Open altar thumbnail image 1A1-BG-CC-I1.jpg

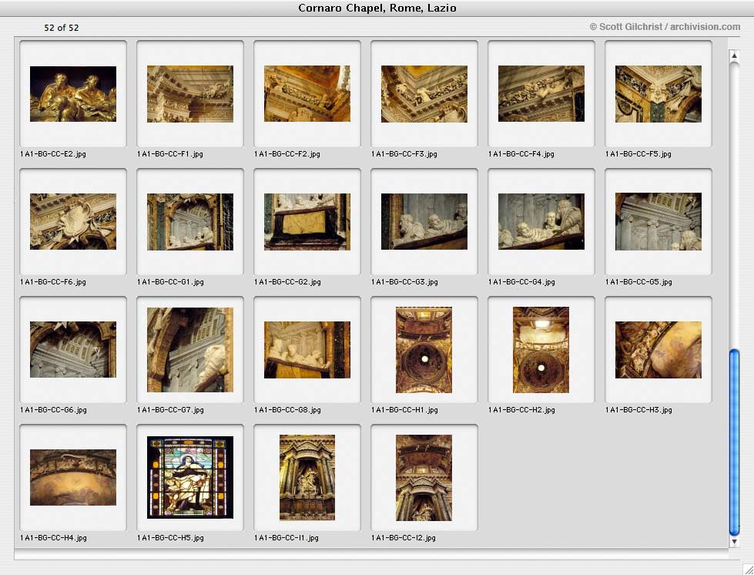[307, 478]
